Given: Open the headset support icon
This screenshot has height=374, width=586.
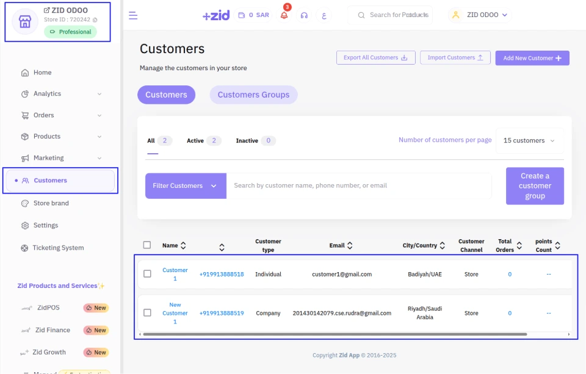Looking at the screenshot, I should click(304, 15).
